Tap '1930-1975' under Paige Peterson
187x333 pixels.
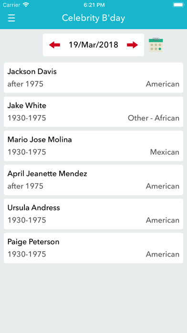click(27, 254)
